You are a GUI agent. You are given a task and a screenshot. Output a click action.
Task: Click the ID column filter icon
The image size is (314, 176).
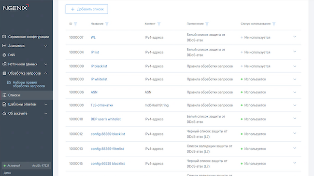[75, 24]
